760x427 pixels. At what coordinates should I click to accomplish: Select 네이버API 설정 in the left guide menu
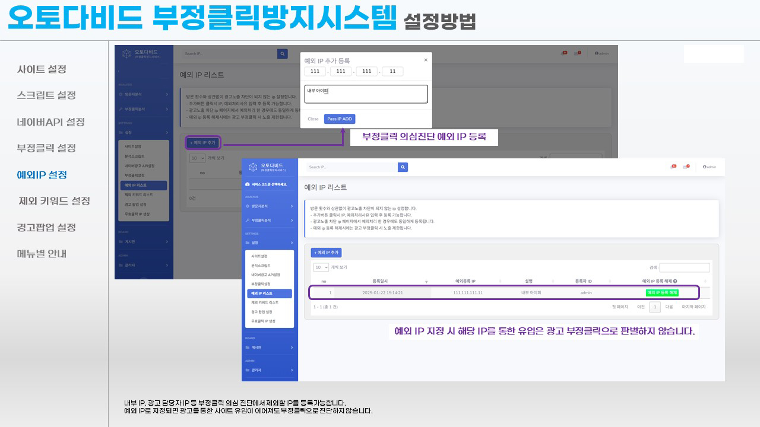click(51, 122)
